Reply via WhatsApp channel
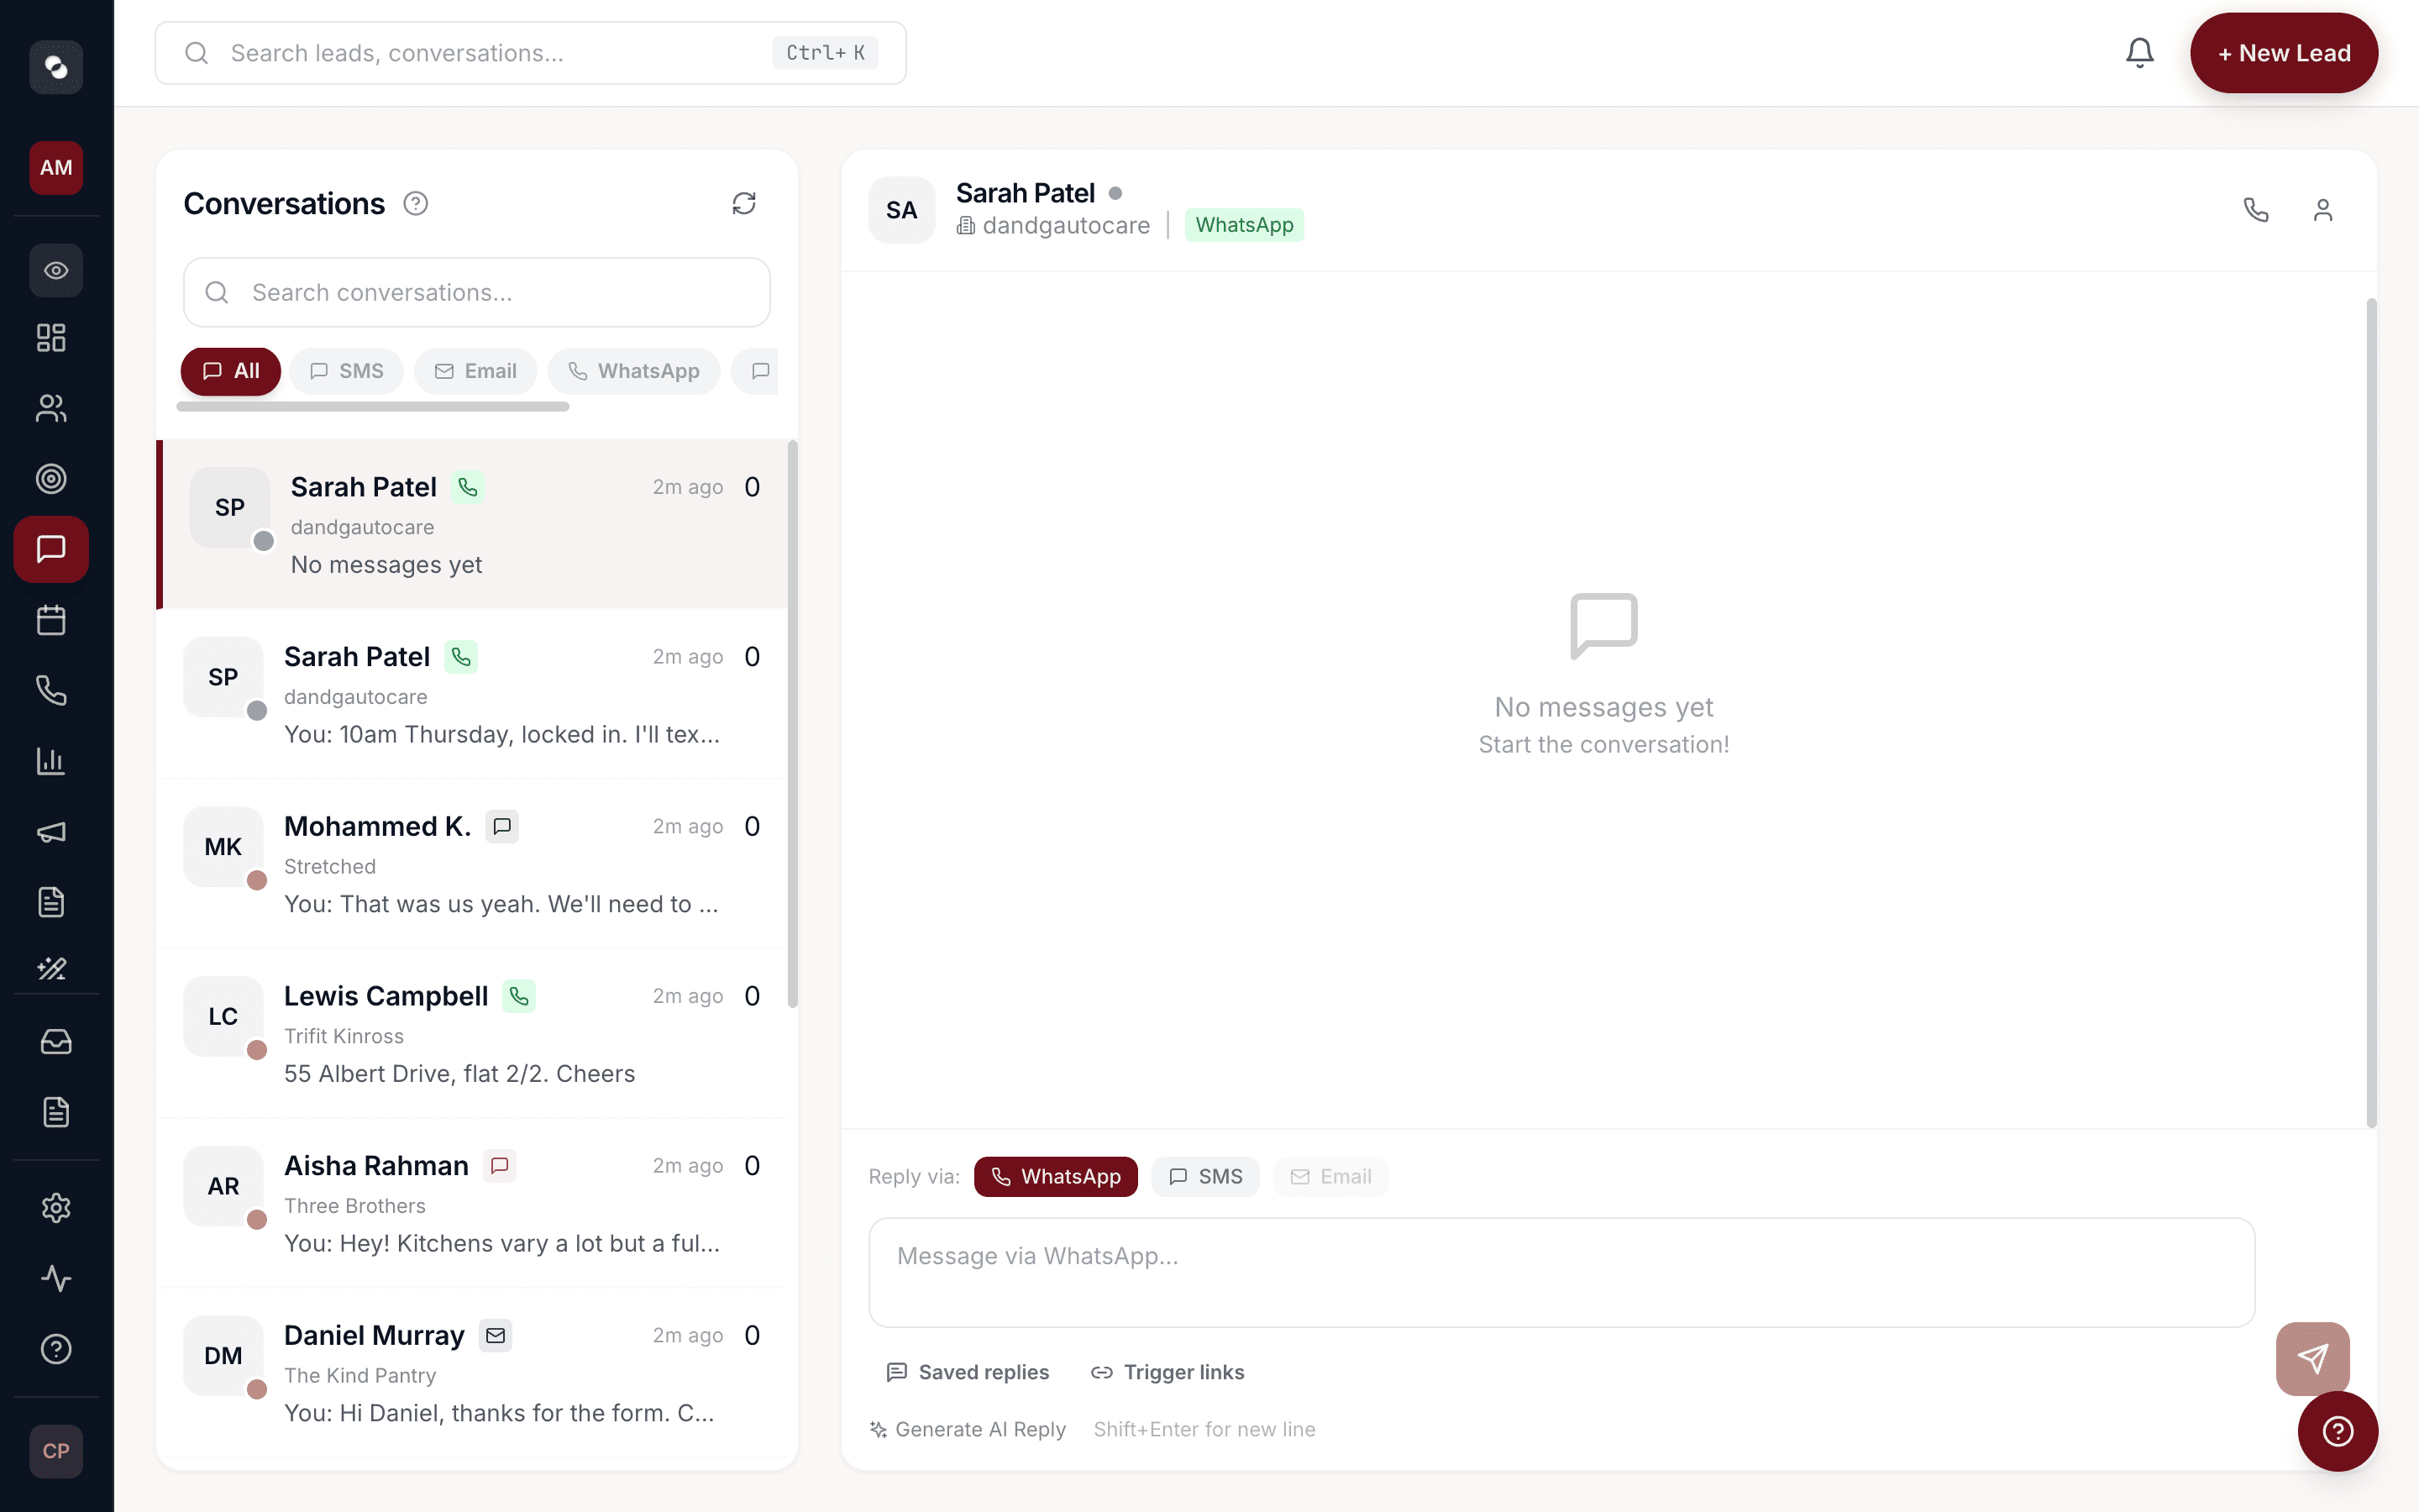 1056,1177
